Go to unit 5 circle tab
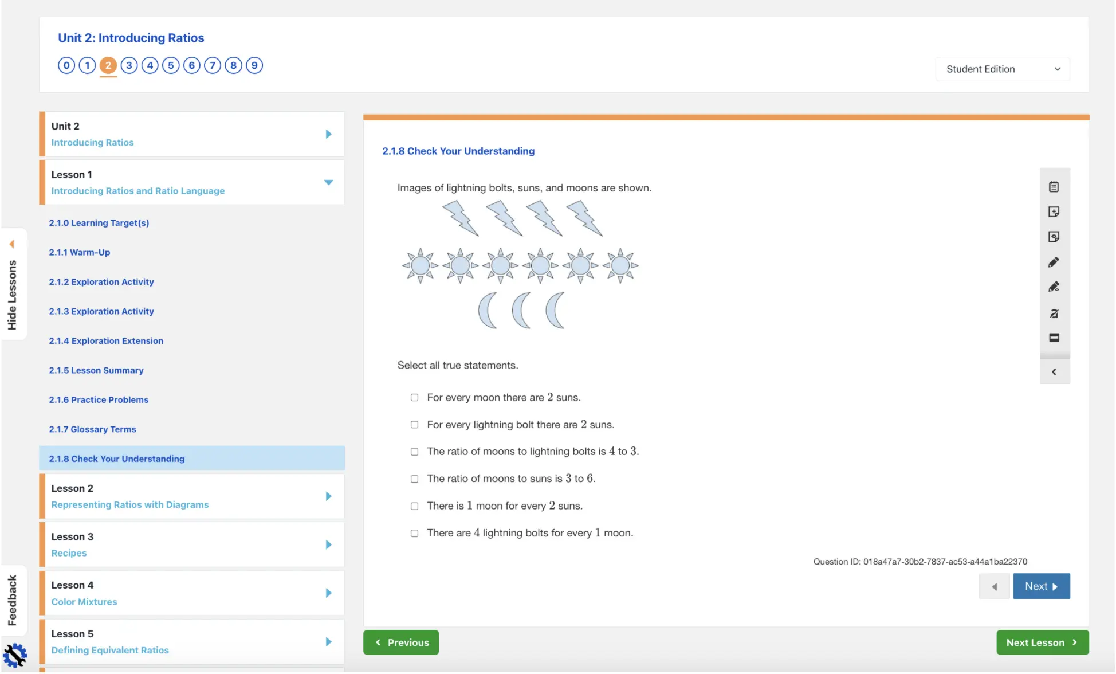Screen dimensions: 1116x674 [171, 65]
